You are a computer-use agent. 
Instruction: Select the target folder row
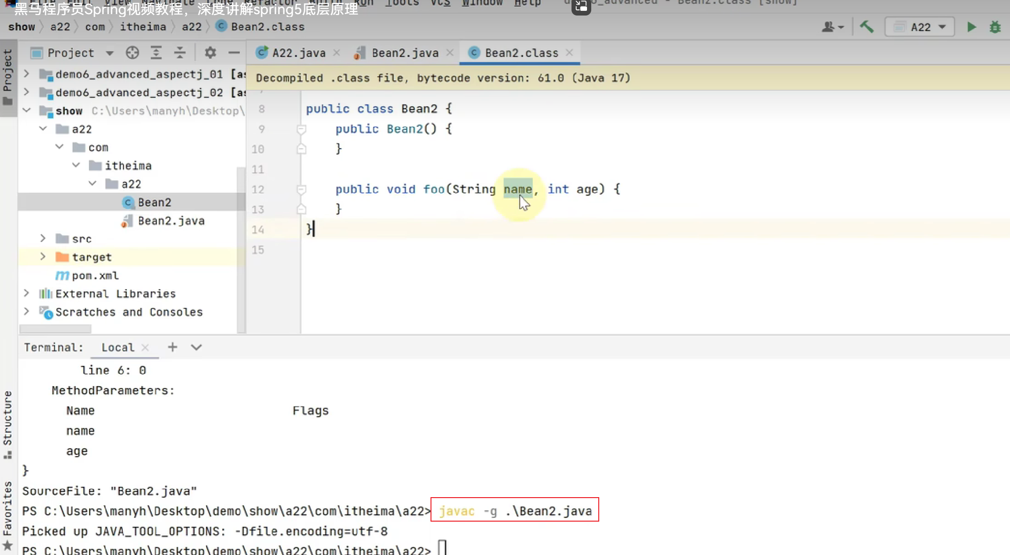(x=132, y=257)
